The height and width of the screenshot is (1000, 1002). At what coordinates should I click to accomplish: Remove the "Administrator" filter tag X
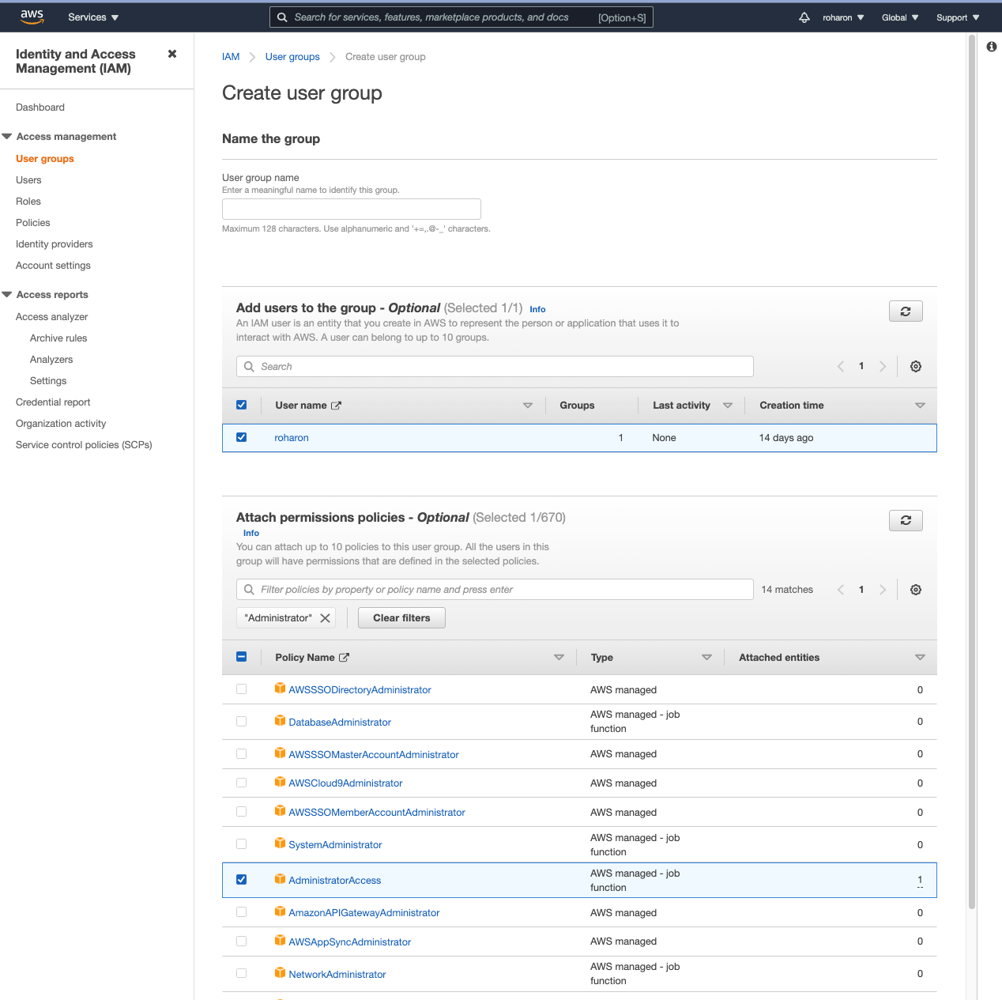click(x=325, y=618)
